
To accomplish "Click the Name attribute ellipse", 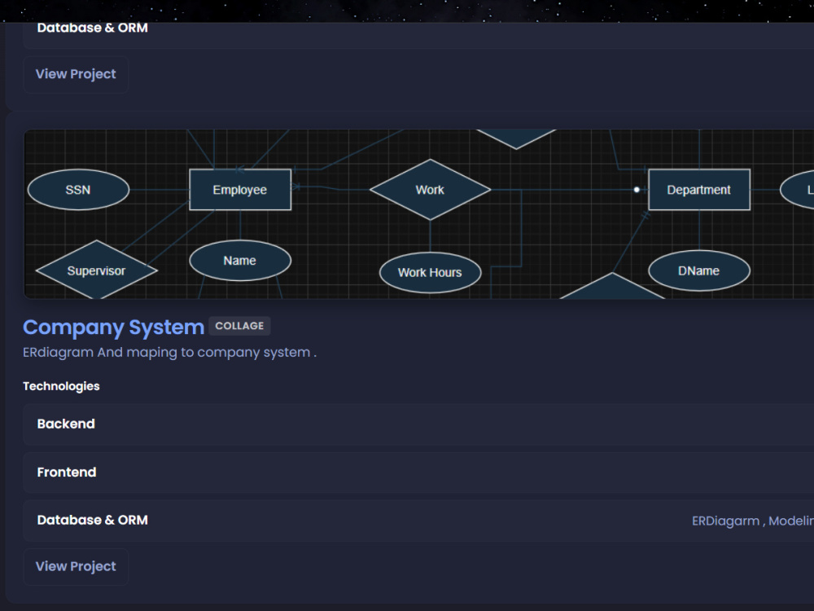I will click(240, 261).
